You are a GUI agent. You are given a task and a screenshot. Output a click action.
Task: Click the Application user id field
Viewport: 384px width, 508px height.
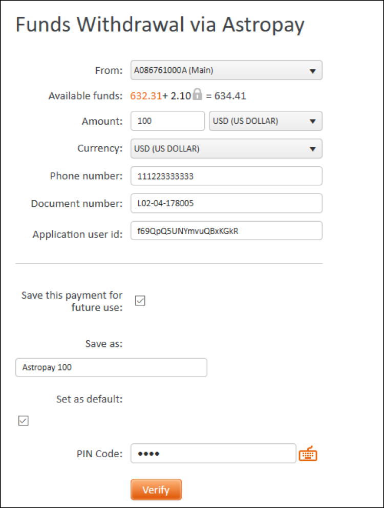click(x=226, y=231)
